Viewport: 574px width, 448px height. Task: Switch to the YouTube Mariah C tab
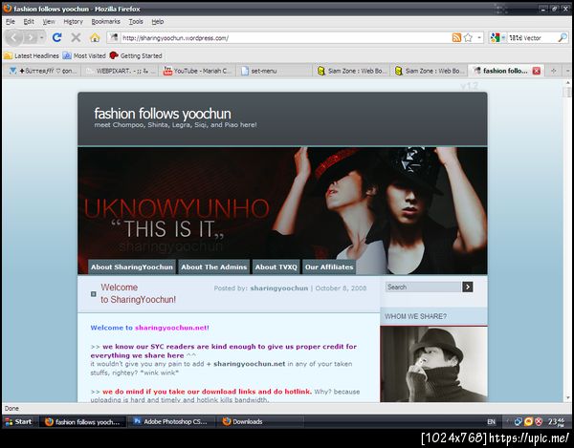tap(198, 71)
